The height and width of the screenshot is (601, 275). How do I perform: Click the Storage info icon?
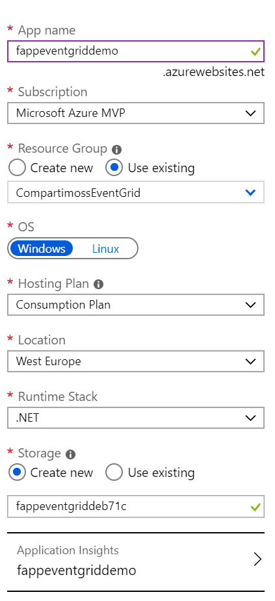point(70,455)
